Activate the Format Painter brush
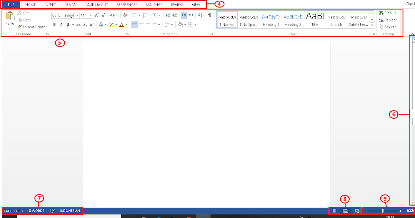This screenshot has width=415, height=218. pos(32,27)
